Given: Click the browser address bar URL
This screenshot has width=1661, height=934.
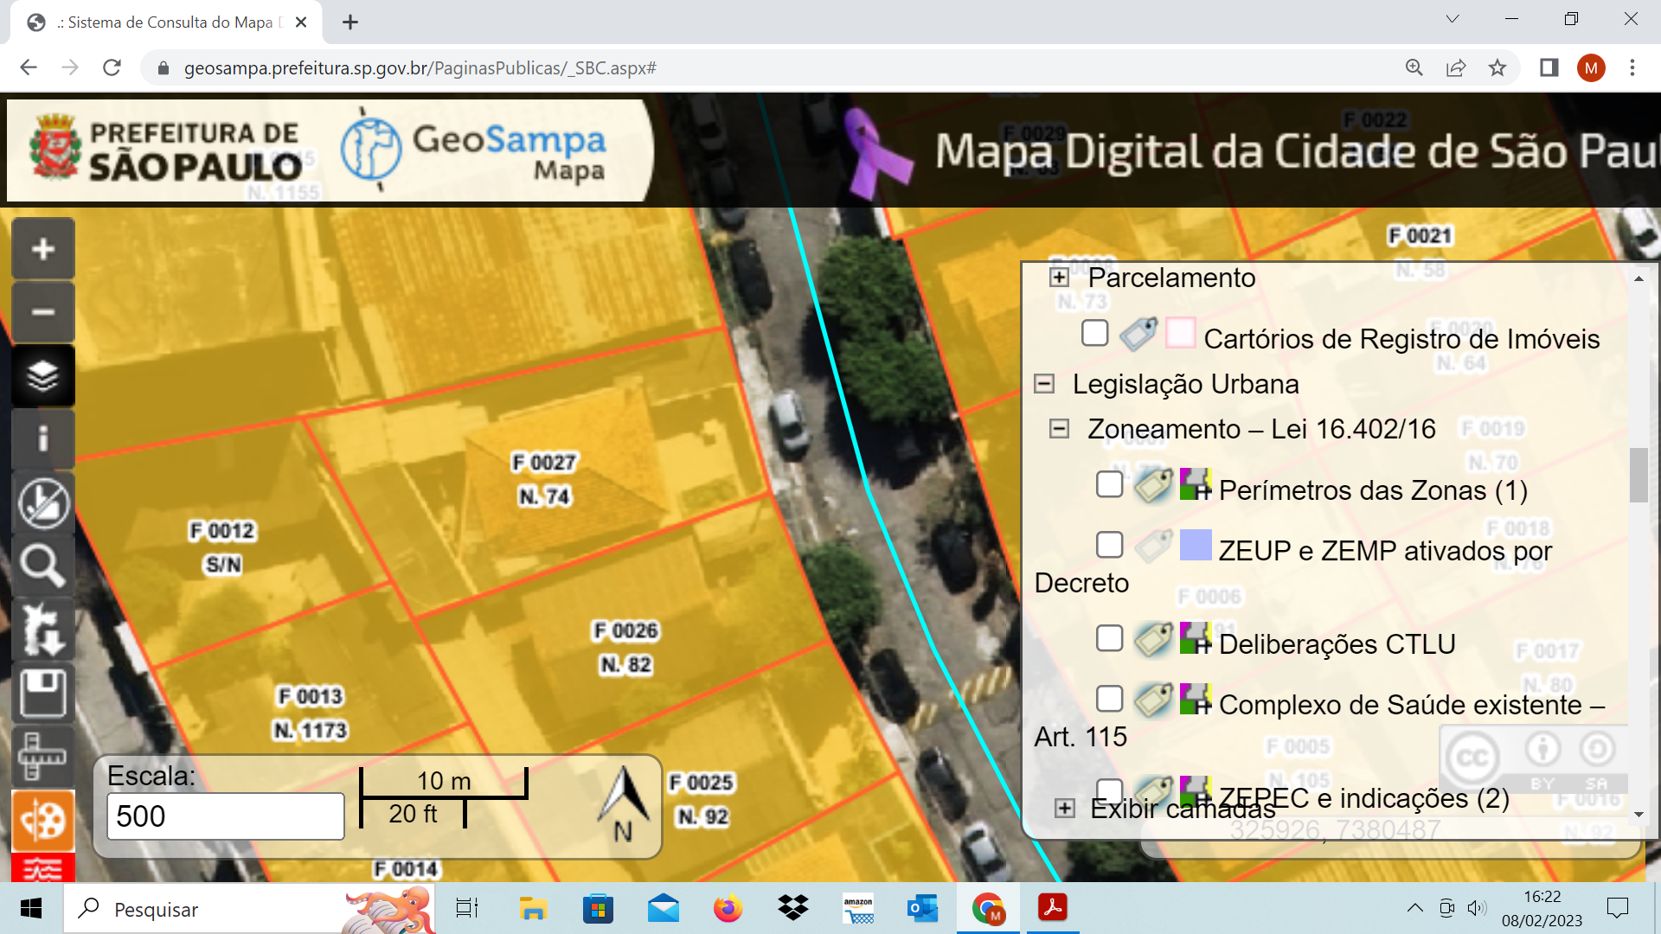Looking at the screenshot, I should 420,67.
